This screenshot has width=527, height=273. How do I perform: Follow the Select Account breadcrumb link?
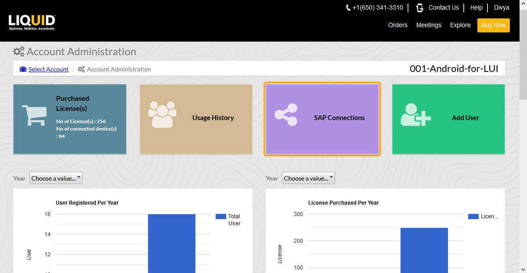(48, 69)
